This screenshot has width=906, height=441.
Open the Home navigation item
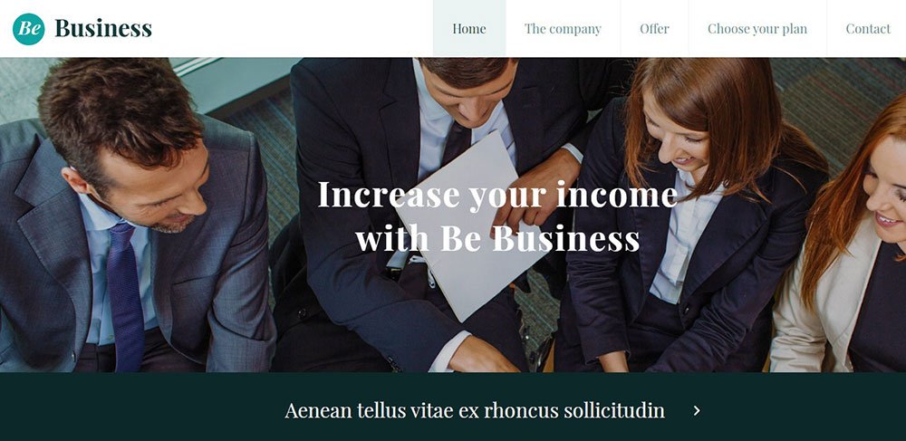469,28
